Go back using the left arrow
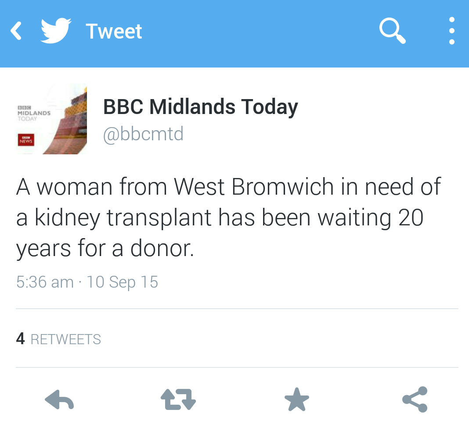The width and height of the screenshot is (469, 431). (x=16, y=31)
